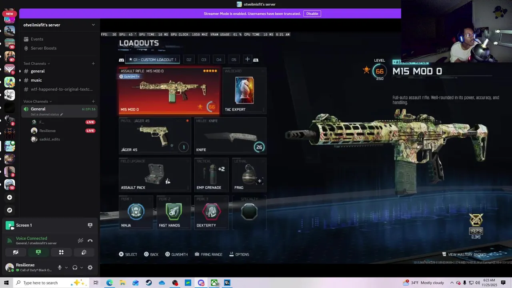Disconnect from the voice channel
Viewport: 512px width, 288px height.
[x=90, y=240]
